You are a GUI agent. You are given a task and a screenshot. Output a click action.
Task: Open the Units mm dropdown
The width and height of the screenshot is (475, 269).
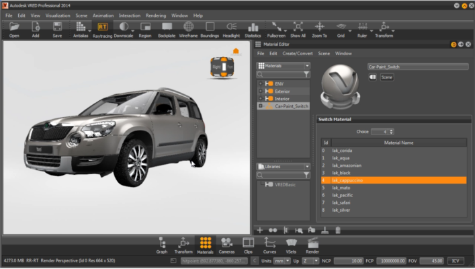point(282,261)
